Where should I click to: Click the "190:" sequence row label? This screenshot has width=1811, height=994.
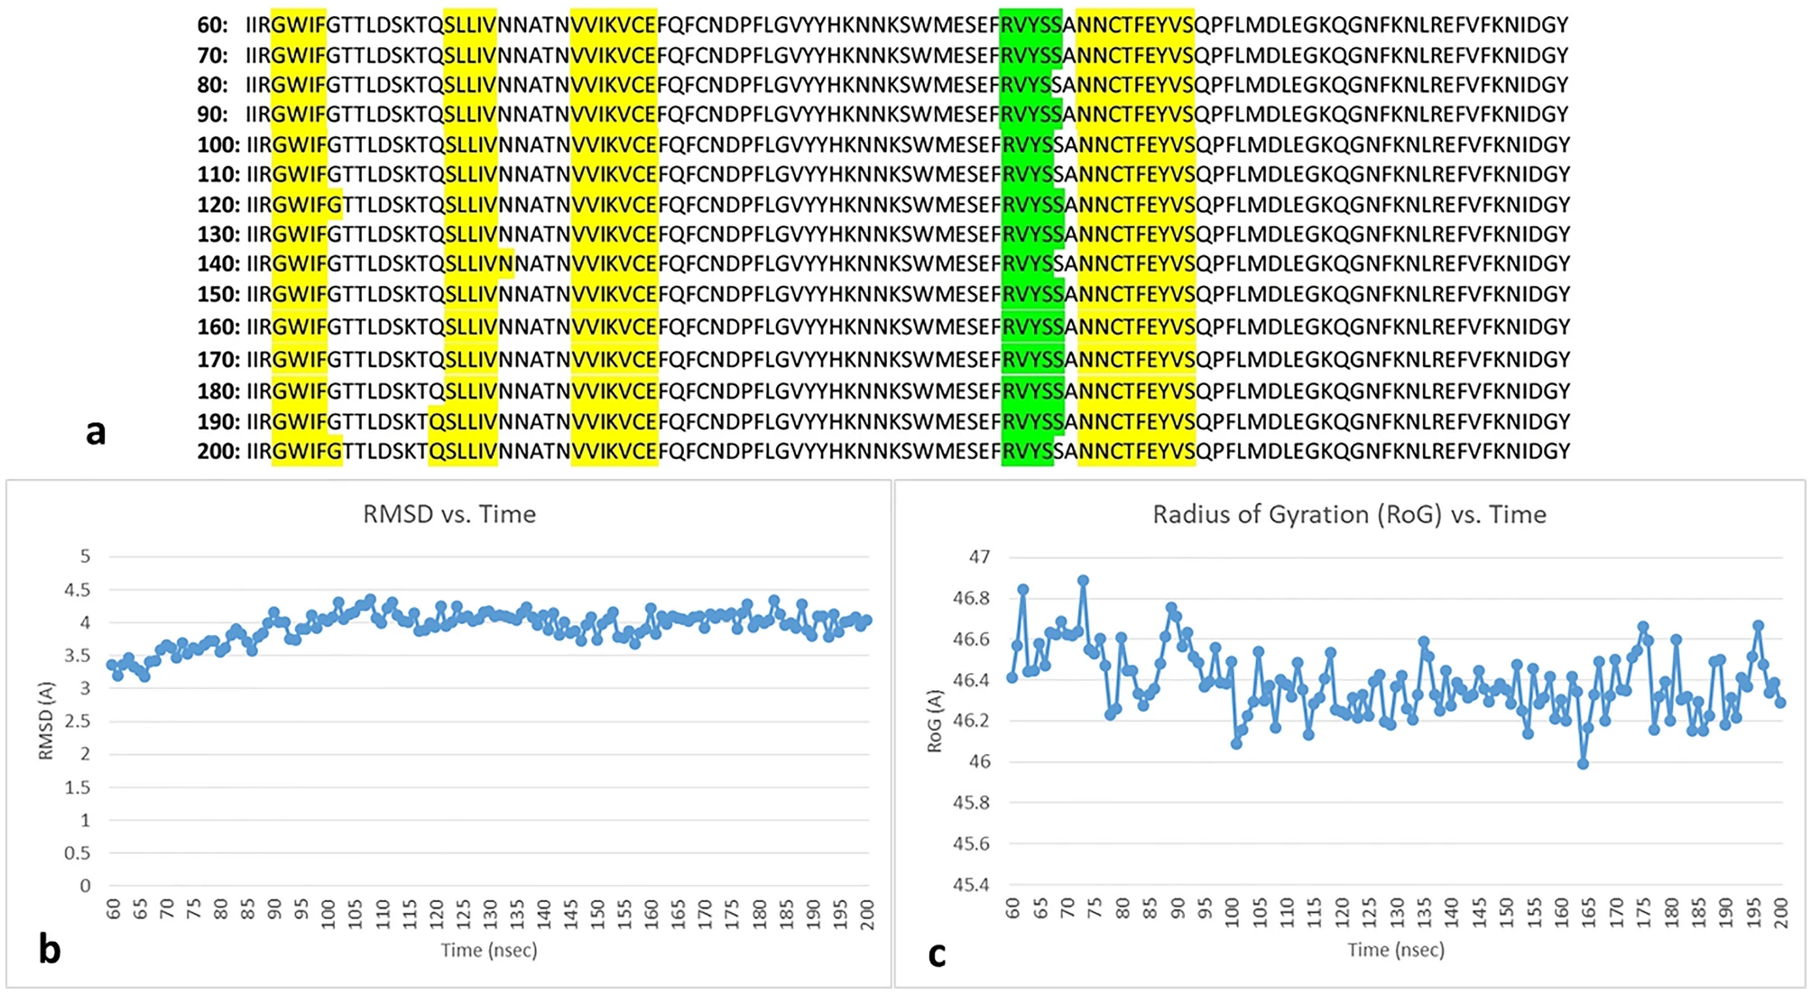pyautogui.click(x=219, y=421)
